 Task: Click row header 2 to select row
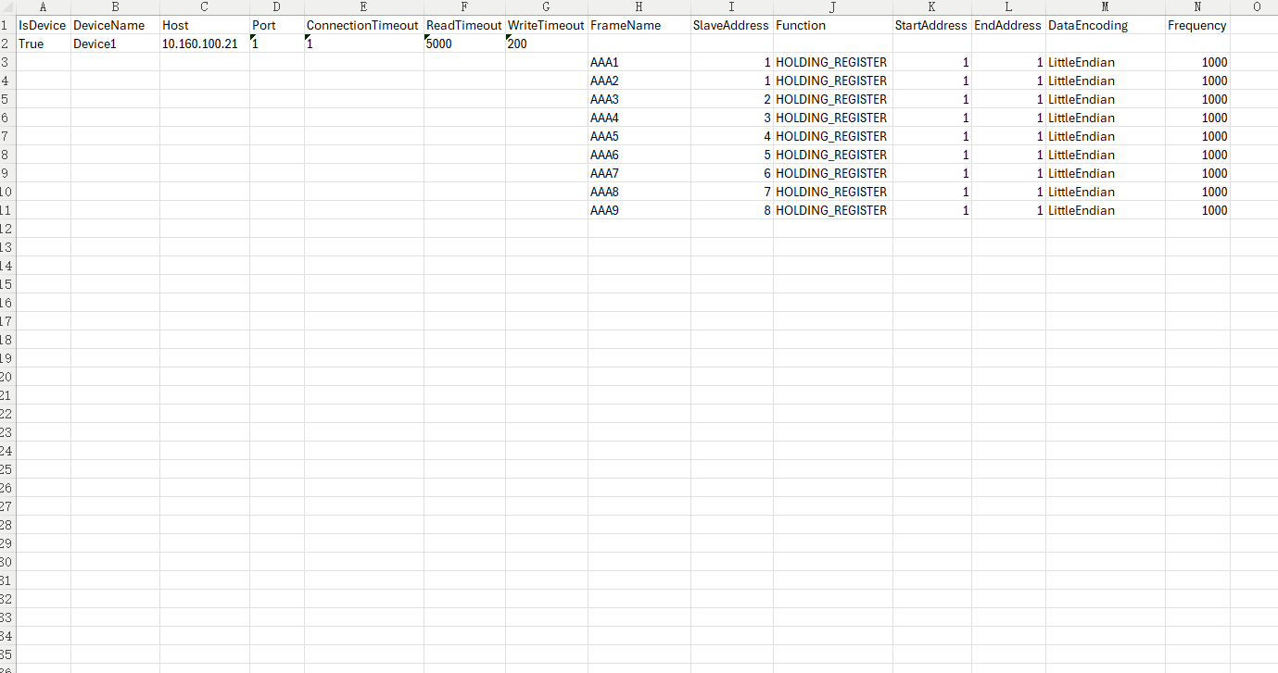[x=6, y=44]
